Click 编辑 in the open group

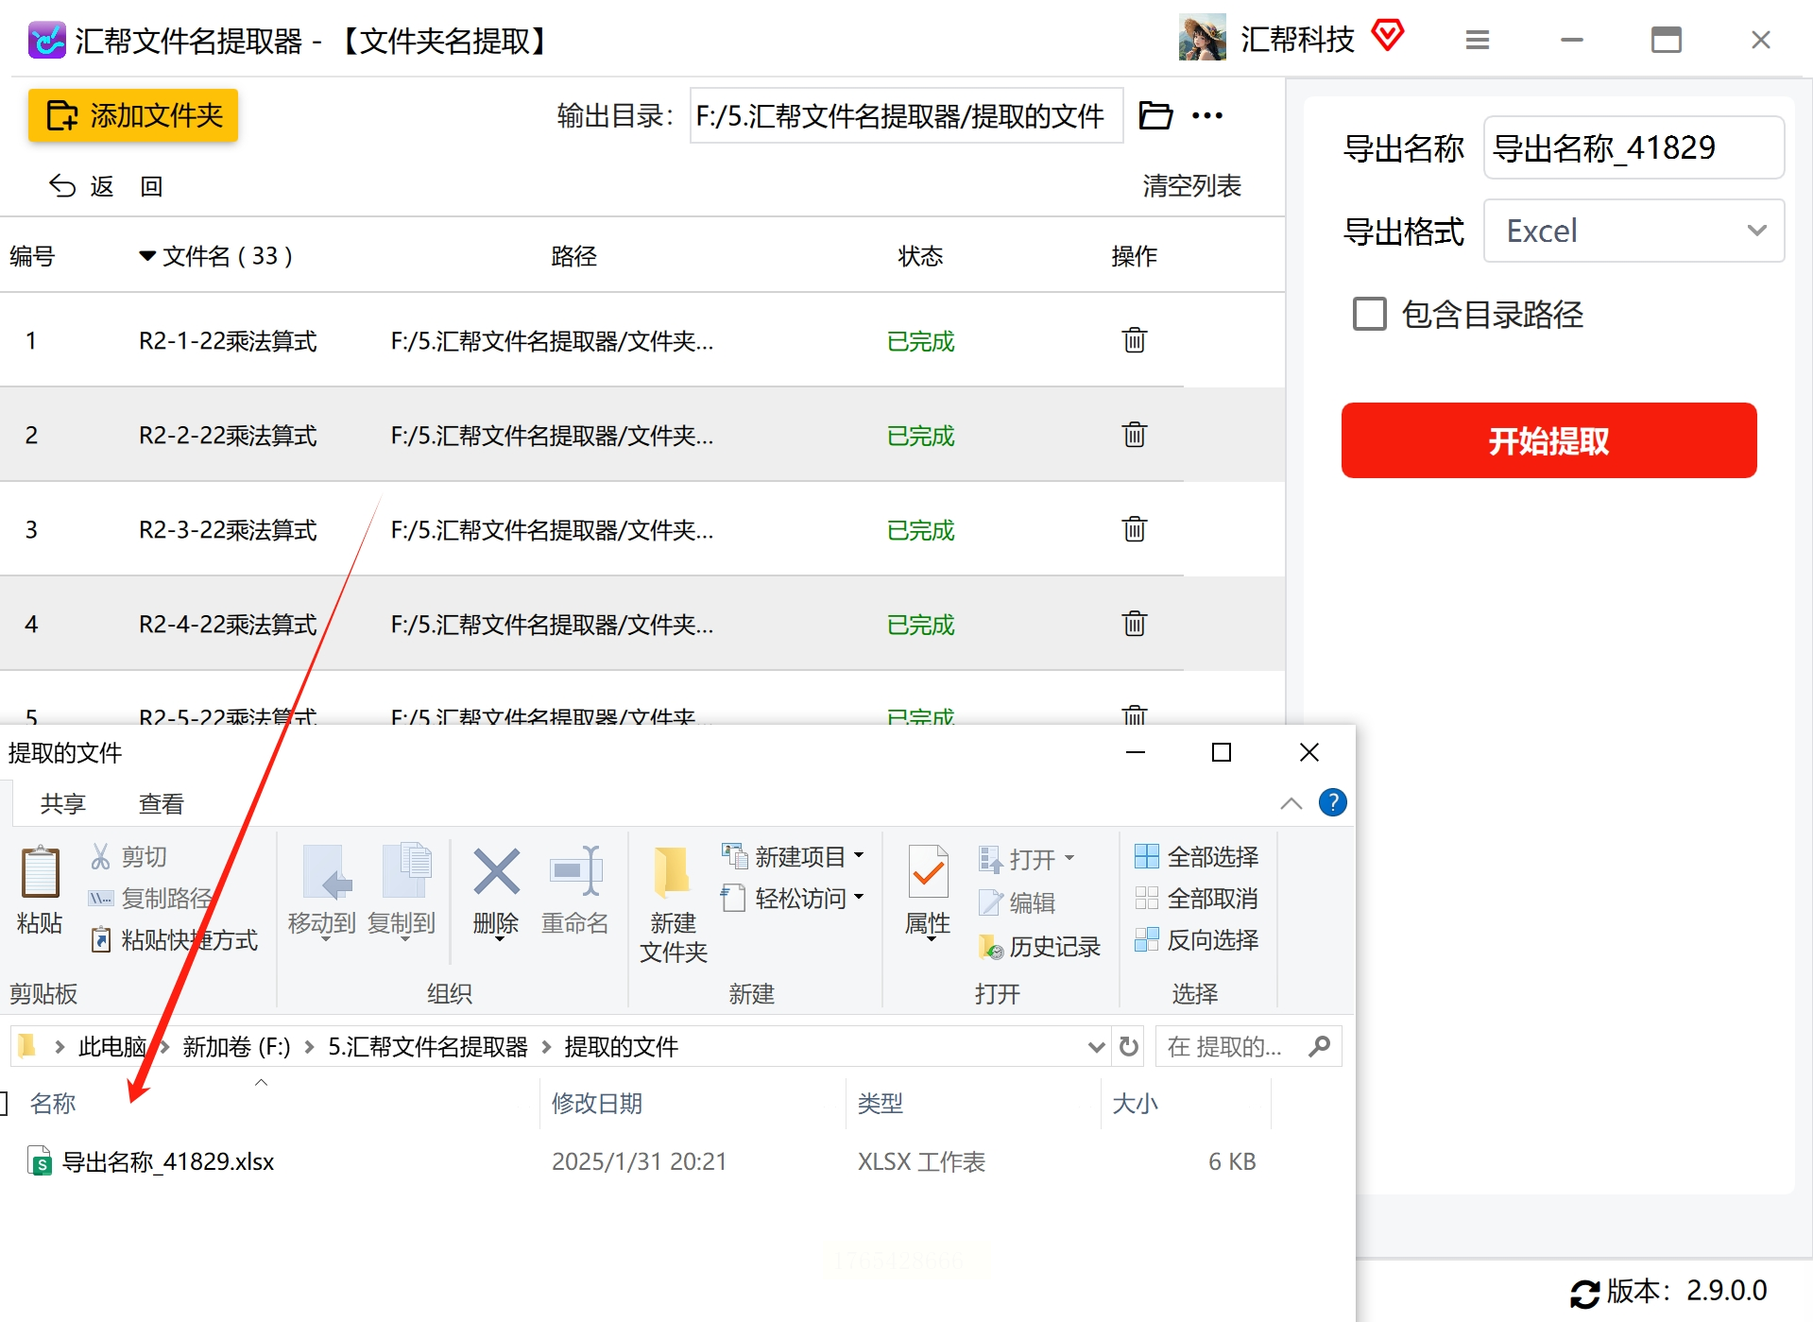tap(1018, 902)
